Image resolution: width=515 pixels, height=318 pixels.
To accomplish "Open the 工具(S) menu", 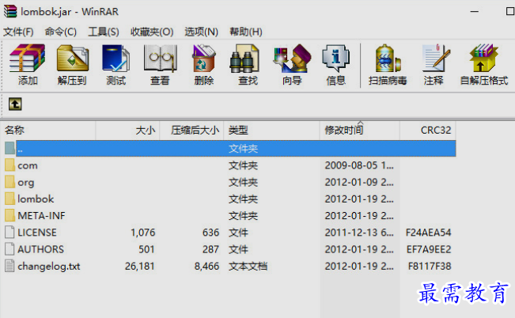I will (x=104, y=32).
